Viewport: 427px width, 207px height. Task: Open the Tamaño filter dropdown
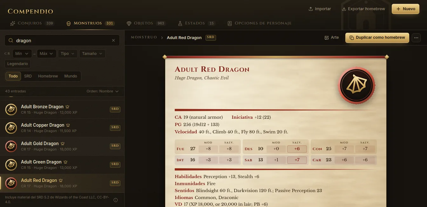(x=92, y=54)
